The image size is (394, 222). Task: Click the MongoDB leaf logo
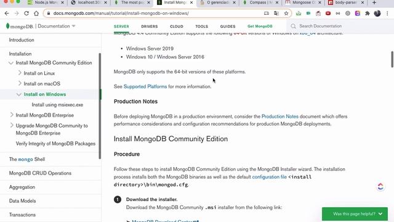click(x=7, y=26)
